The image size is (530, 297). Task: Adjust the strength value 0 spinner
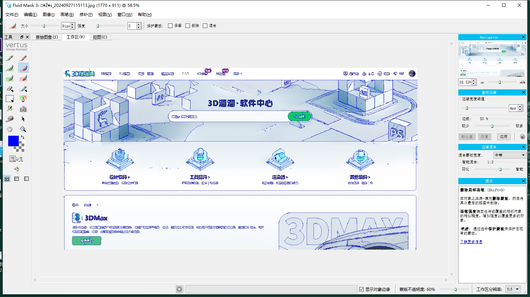pyautogui.click(x=134, y=26)
